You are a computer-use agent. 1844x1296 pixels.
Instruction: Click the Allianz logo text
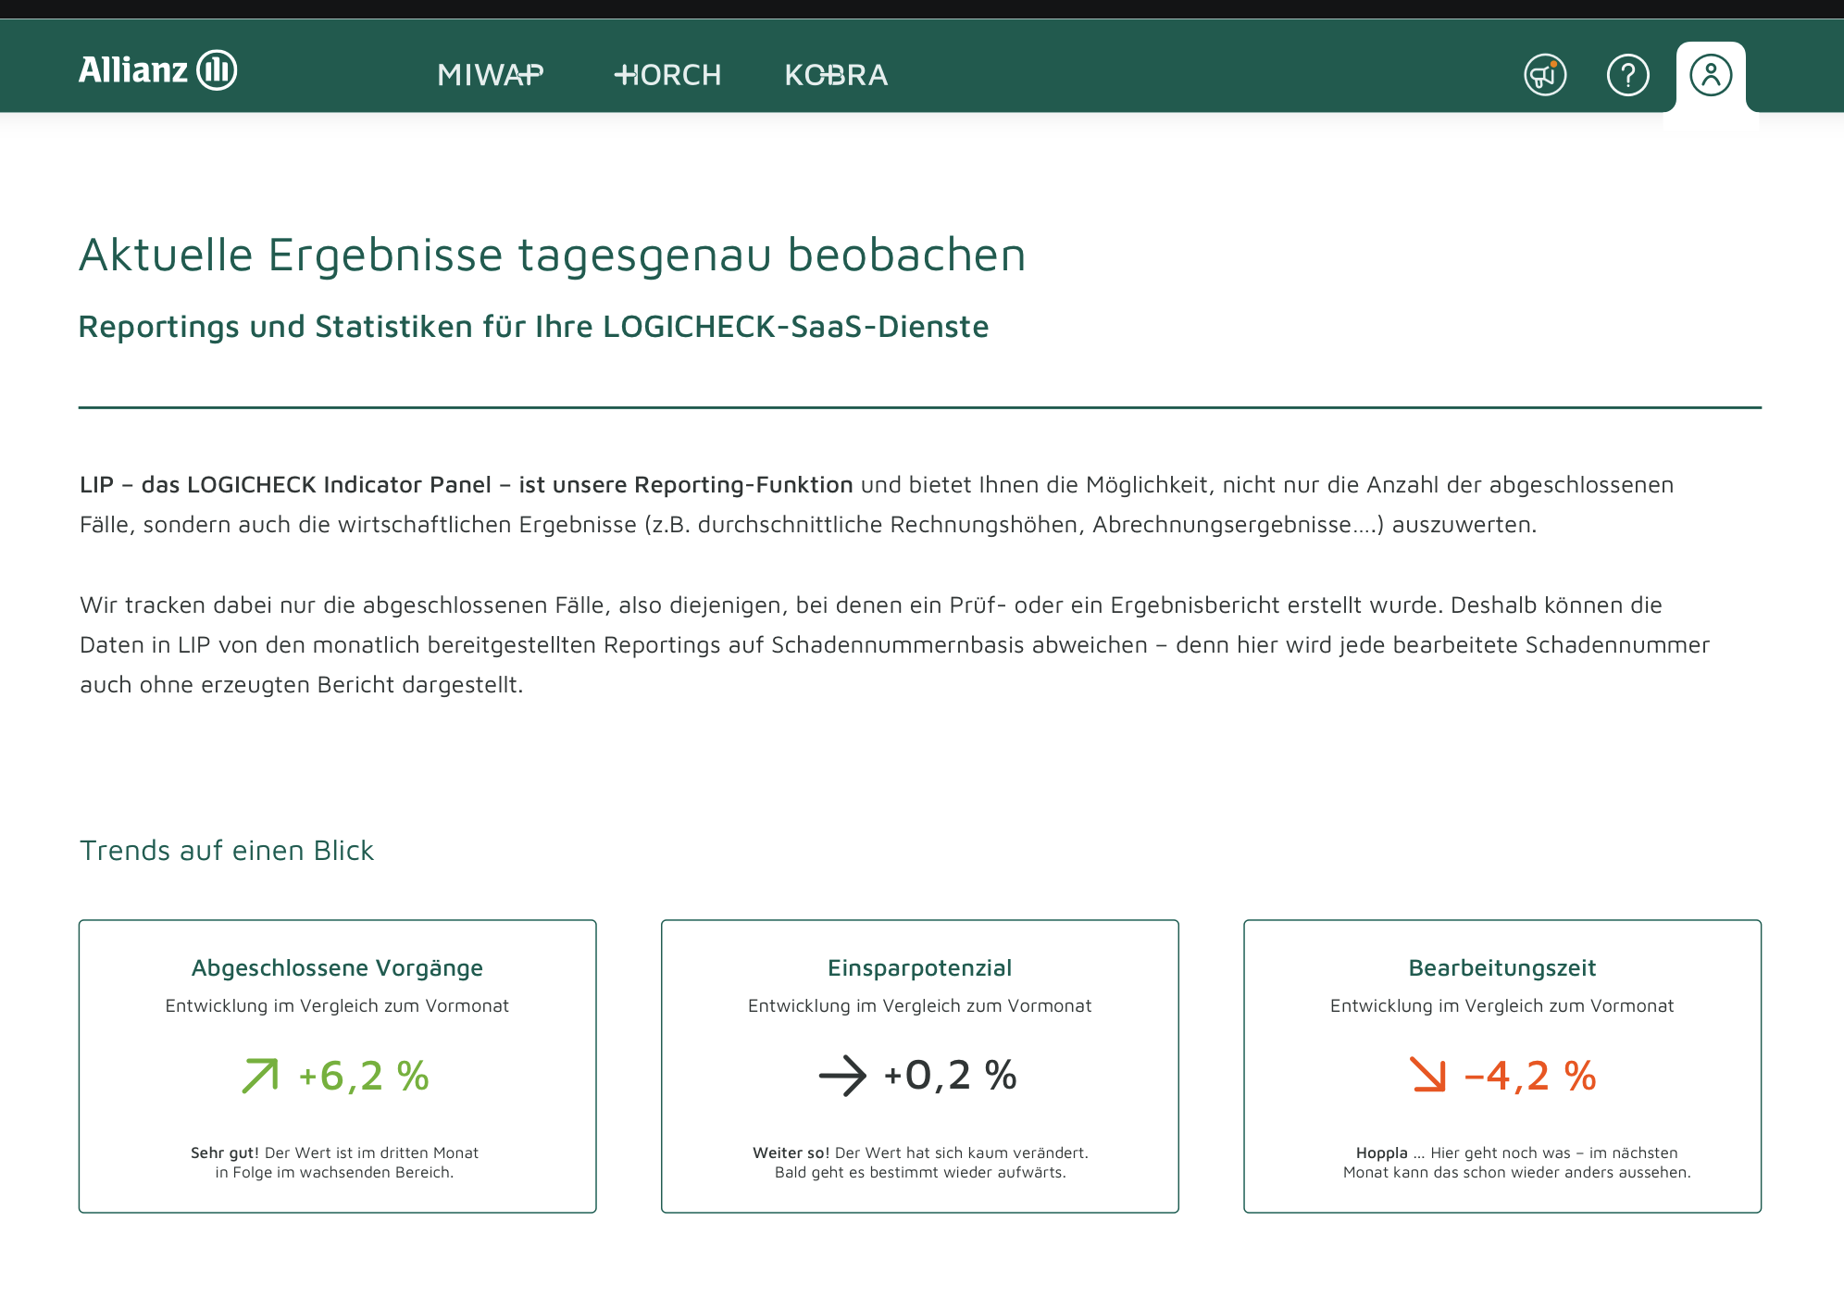[x=133, y=70]
